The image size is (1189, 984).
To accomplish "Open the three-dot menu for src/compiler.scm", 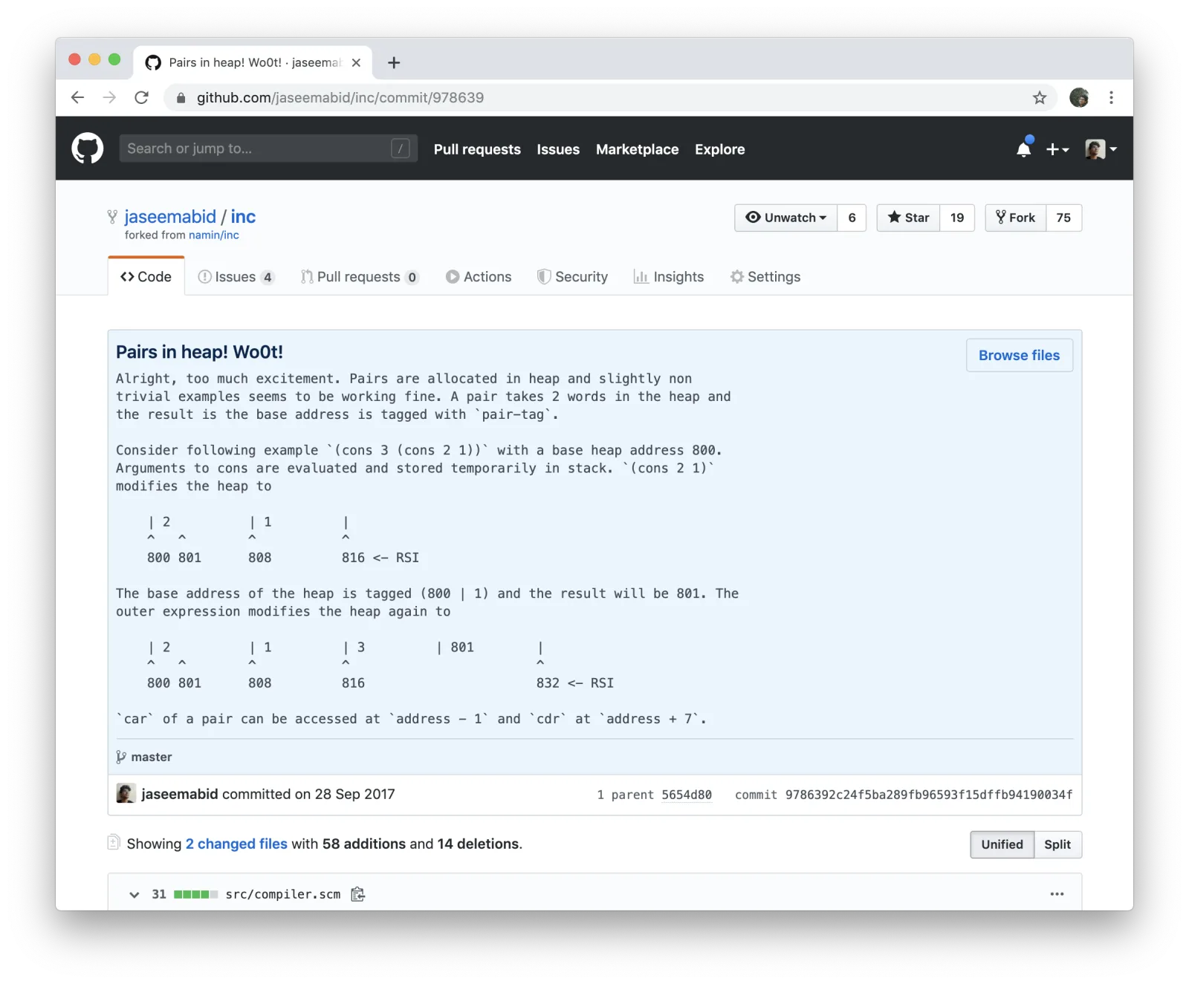I will [1057, 894].
